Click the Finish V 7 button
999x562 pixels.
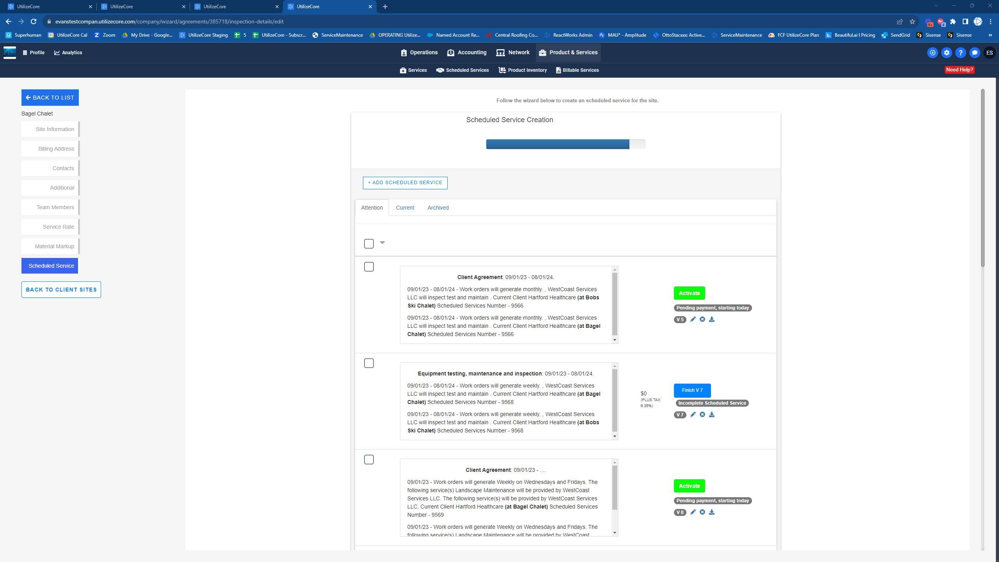pyautogui.click(x=692, y=390)
